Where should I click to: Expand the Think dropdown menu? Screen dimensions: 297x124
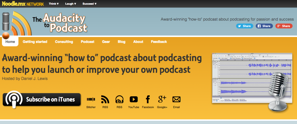point(54,4)
